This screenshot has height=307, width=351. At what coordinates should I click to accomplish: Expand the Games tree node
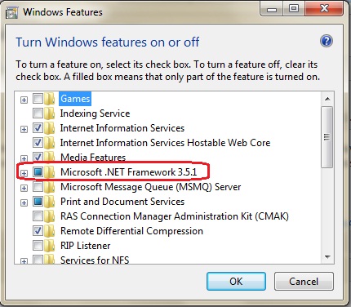tap(24, 100)
